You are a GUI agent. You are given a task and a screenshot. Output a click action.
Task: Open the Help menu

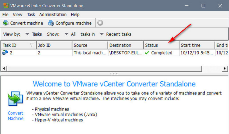75,15
